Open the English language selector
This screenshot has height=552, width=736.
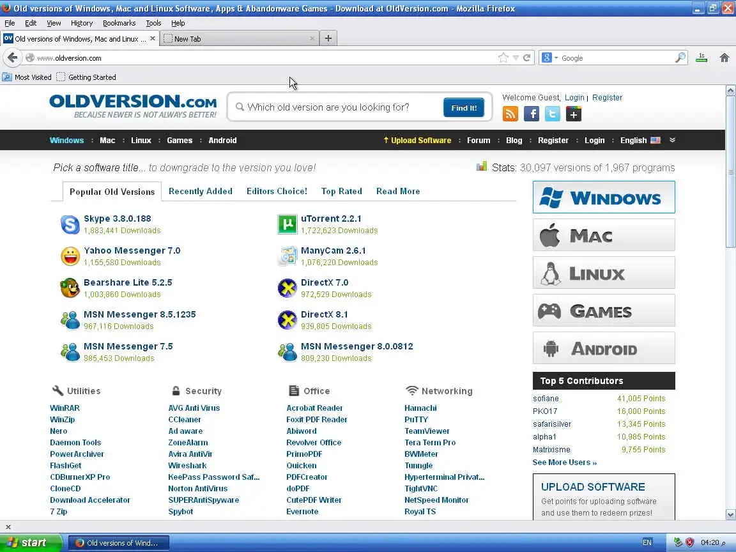(x=640, y=141)
